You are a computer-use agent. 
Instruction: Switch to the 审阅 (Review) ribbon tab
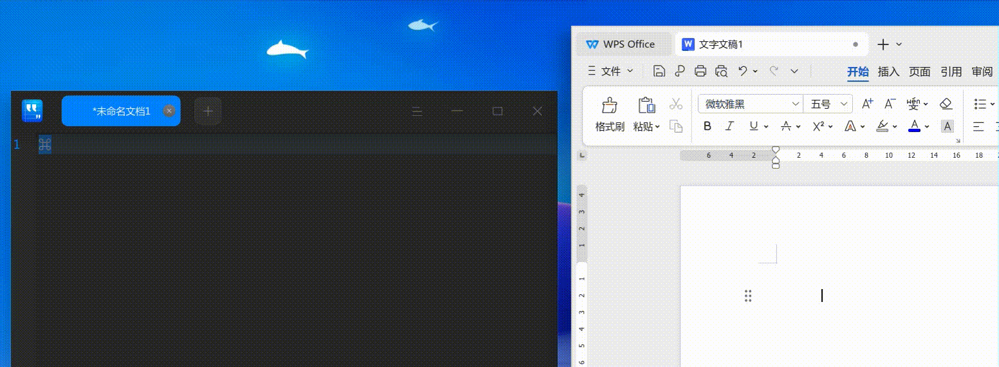coord(982,71)
